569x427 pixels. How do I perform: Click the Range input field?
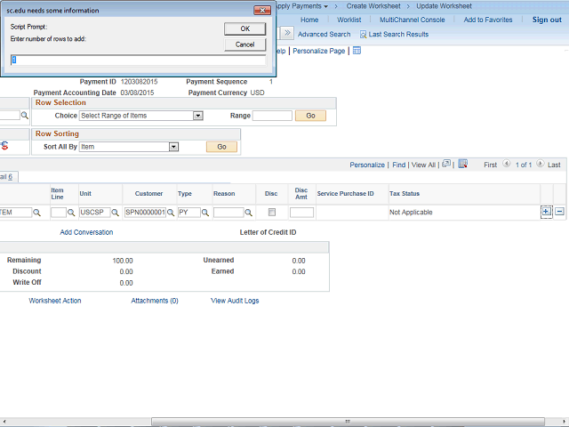click(x=272, y=116)
